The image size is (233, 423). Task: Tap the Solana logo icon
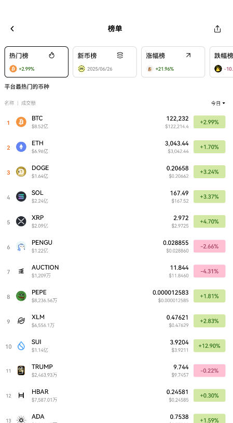(21, 196)
